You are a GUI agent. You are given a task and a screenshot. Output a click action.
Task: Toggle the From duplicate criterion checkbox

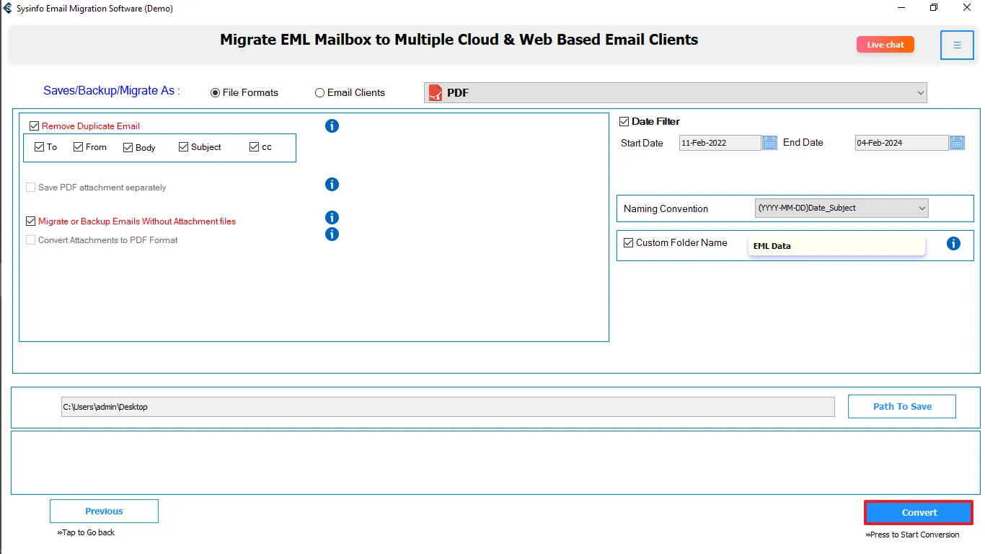(x=79, y=147)
